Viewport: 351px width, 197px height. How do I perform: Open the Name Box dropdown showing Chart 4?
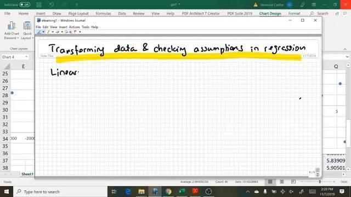26,57
